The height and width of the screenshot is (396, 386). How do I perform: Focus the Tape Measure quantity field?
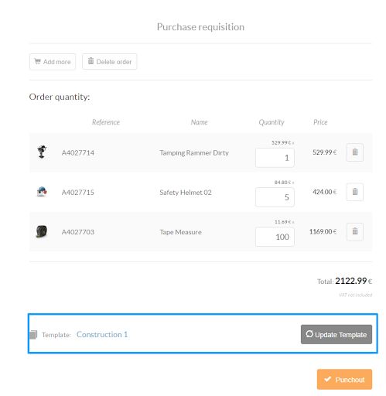(275, 237)
